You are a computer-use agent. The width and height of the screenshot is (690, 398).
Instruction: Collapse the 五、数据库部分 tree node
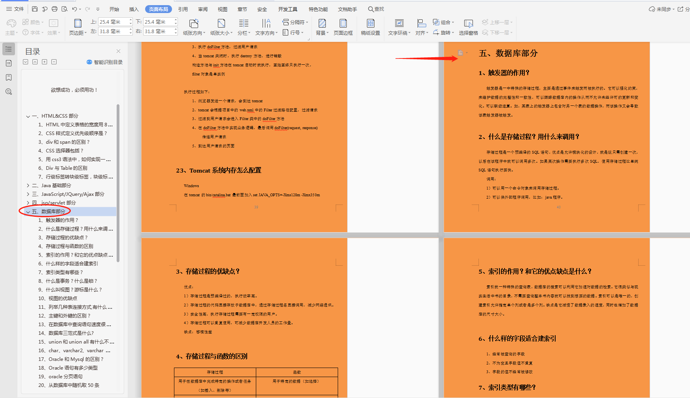[x=28, y=212]
